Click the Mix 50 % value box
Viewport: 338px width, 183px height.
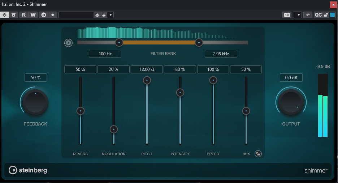tap(246, 69)
